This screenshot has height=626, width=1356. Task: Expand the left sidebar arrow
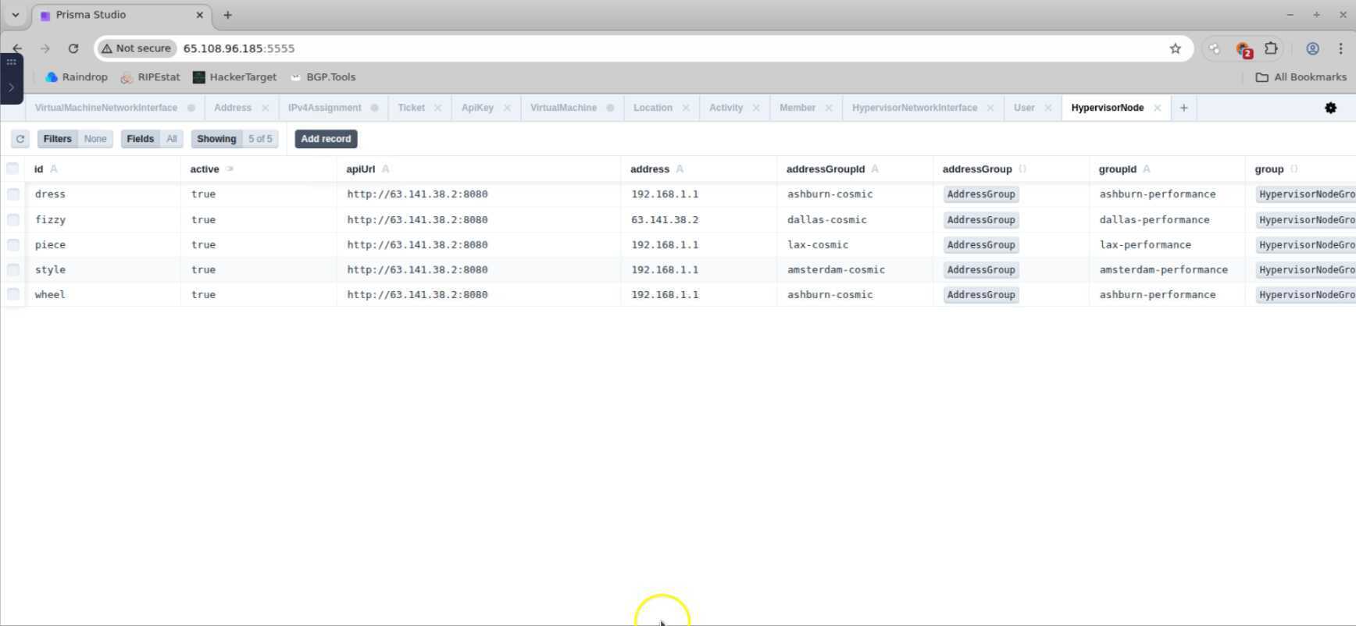click(11, 87)
